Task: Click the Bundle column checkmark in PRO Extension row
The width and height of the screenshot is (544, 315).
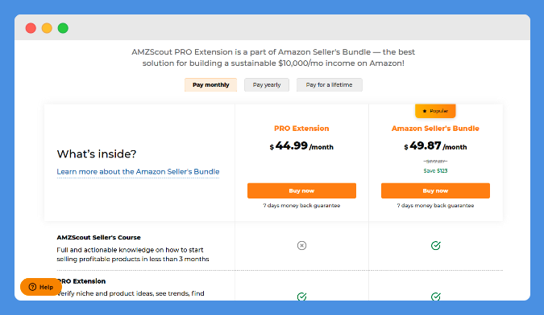Action: pyautogui.click(x=436, y=297)
